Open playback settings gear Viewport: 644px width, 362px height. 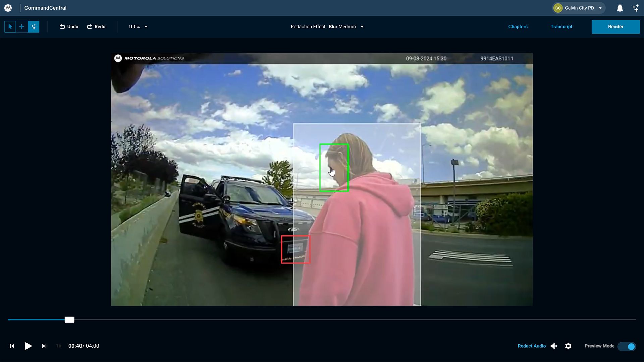[x=568, y=346]
